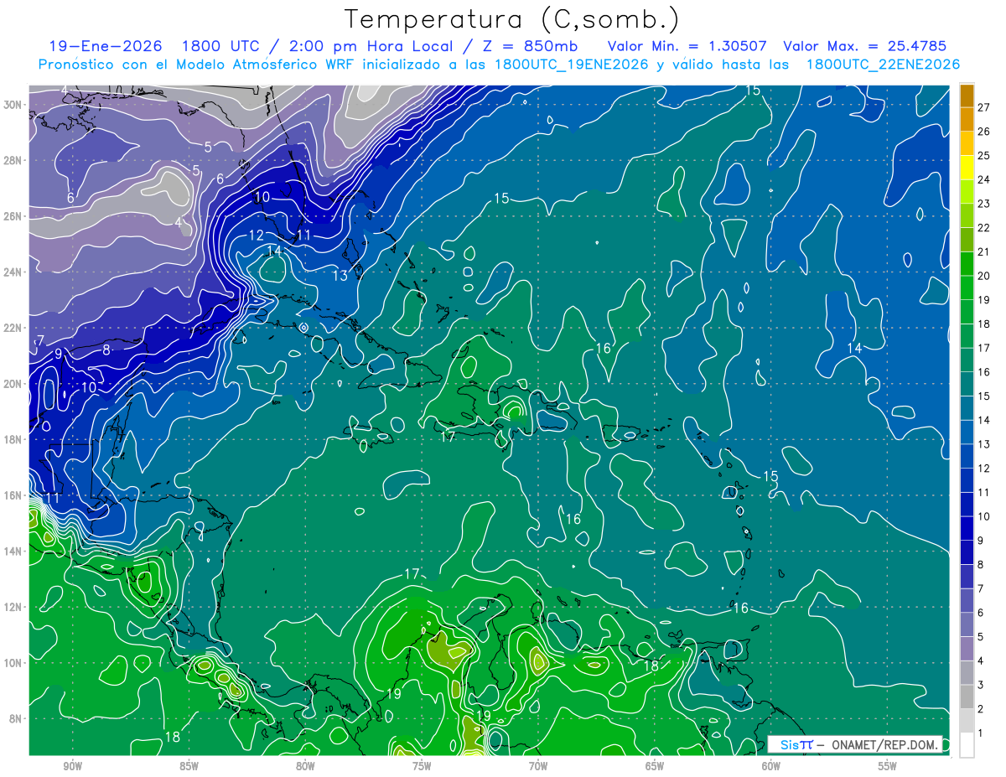The height and width of the screenshot is (777, 1006).
Task: Click the "70W" longitude label
Action: point(538,766)
